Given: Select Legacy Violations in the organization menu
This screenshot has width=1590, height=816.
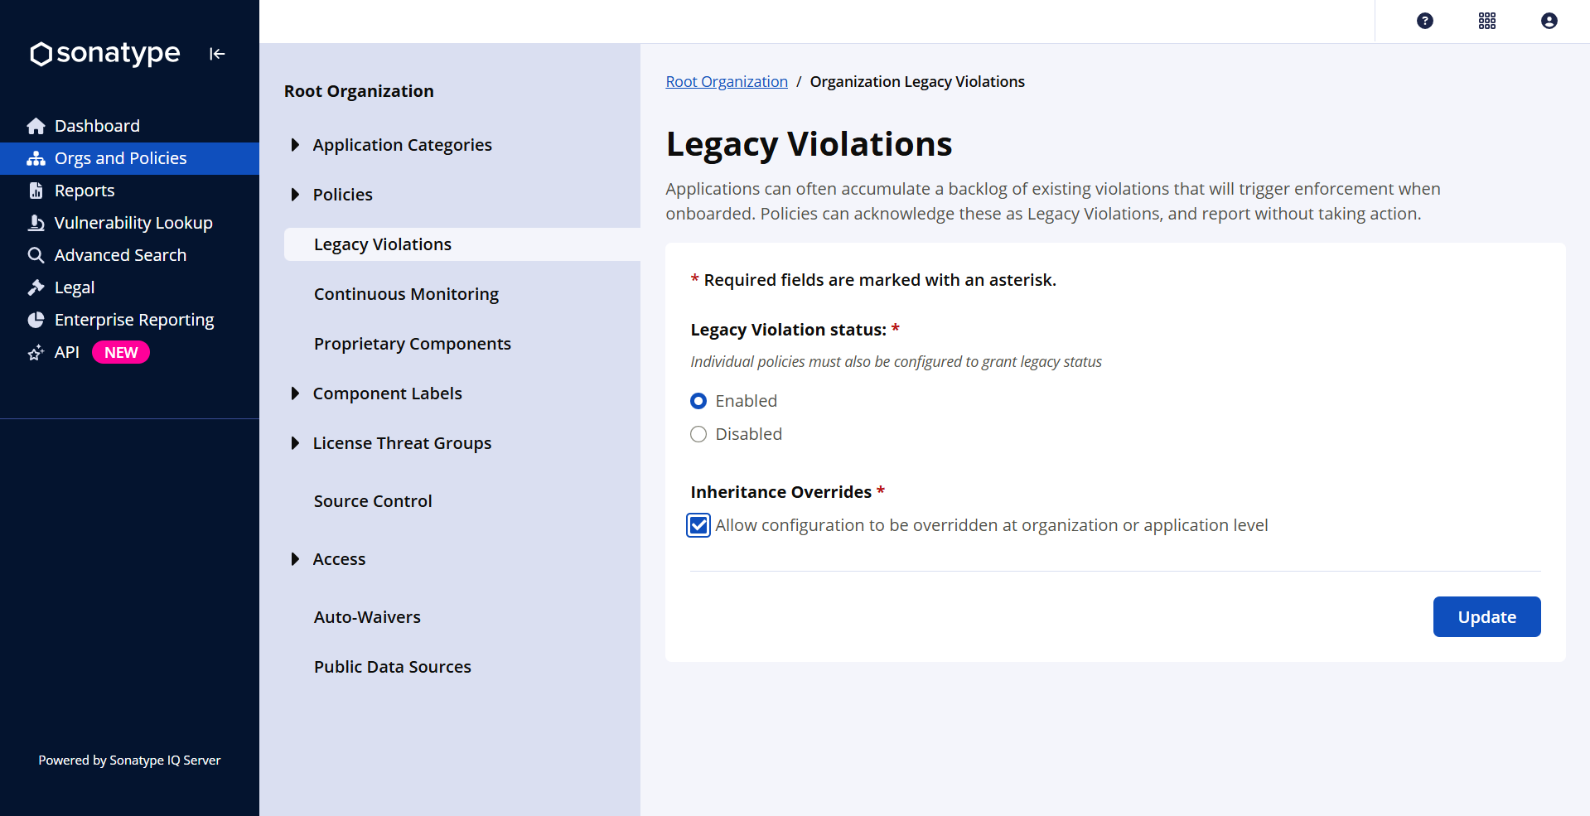Looking at the screenshot, I should [x=462, y=244].
